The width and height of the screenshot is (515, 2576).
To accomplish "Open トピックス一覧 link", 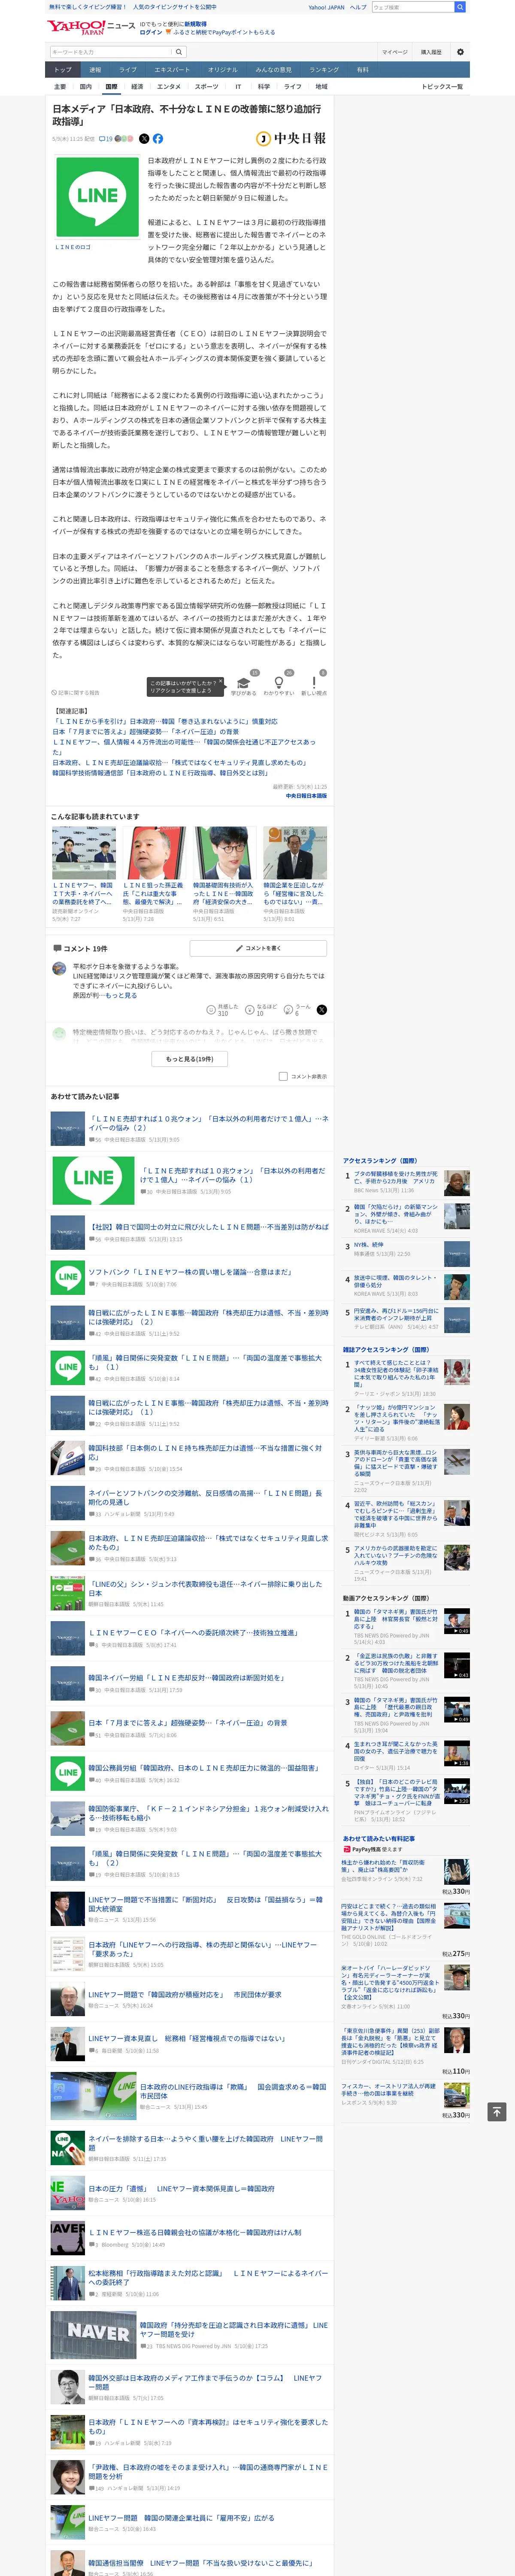I will pos(442,87).
